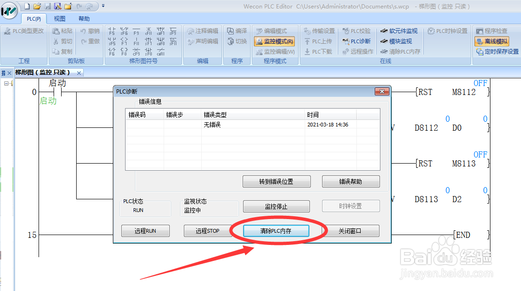Open 声明编辑 statement editor
Viewport: 521px width, 291px height.
click(x=203, y=41)
